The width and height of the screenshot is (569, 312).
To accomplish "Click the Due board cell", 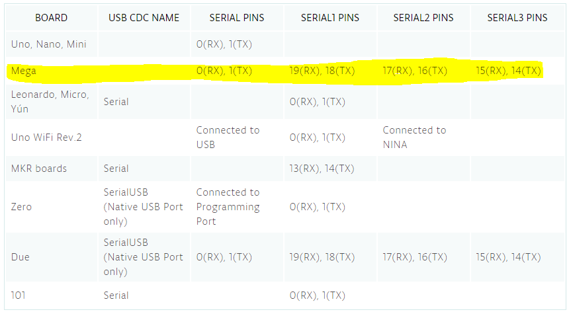I will click(21, 257).
